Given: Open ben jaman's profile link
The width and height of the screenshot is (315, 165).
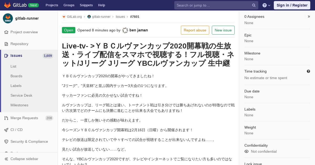Looking at the screenshot, I should coord(139,30).
